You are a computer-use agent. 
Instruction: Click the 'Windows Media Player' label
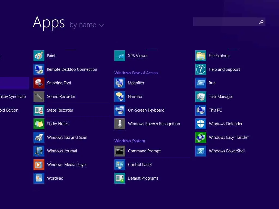coord(67,165)
